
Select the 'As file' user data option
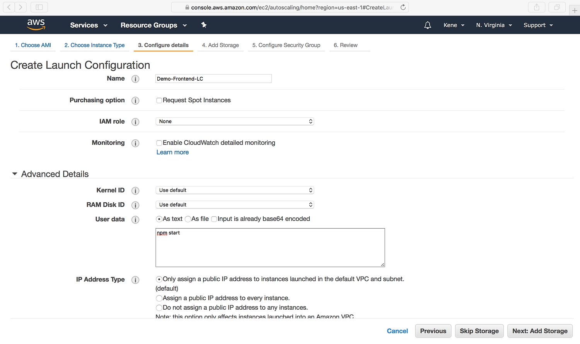coord(188,219)
